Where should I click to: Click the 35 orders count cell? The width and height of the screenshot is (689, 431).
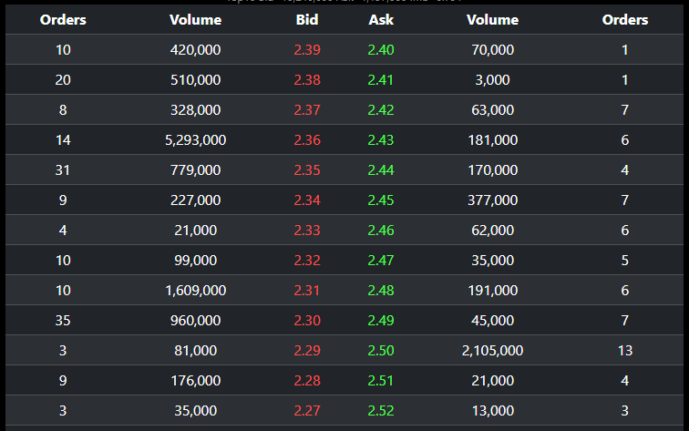pos(63,320)
